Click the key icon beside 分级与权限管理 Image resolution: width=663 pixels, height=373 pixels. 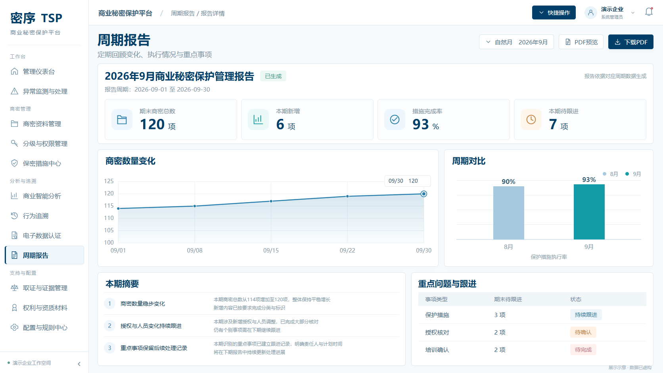click(14, 143)
